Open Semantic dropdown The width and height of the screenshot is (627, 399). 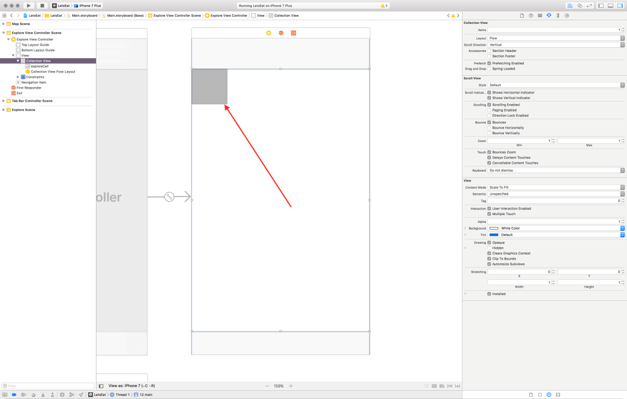coord(556,194)
